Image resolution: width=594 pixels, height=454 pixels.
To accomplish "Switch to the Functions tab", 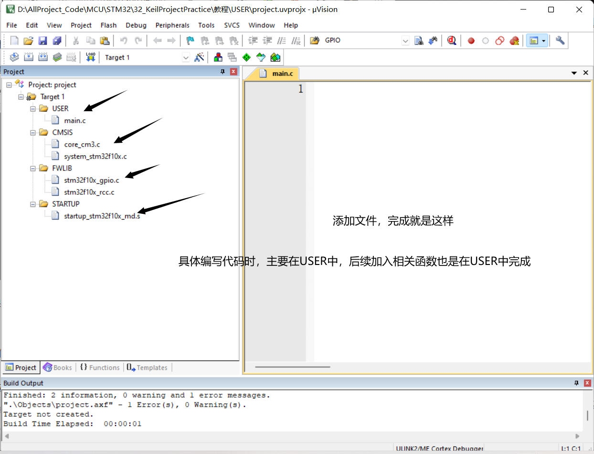I will coord(100,367).
